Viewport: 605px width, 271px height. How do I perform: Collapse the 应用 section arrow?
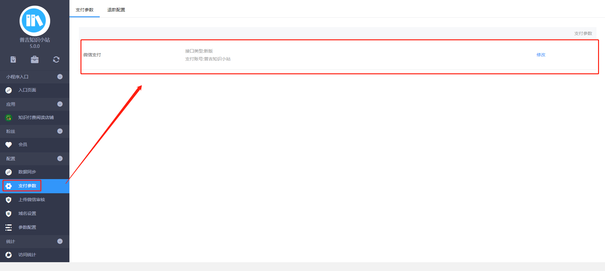point(60,104)
